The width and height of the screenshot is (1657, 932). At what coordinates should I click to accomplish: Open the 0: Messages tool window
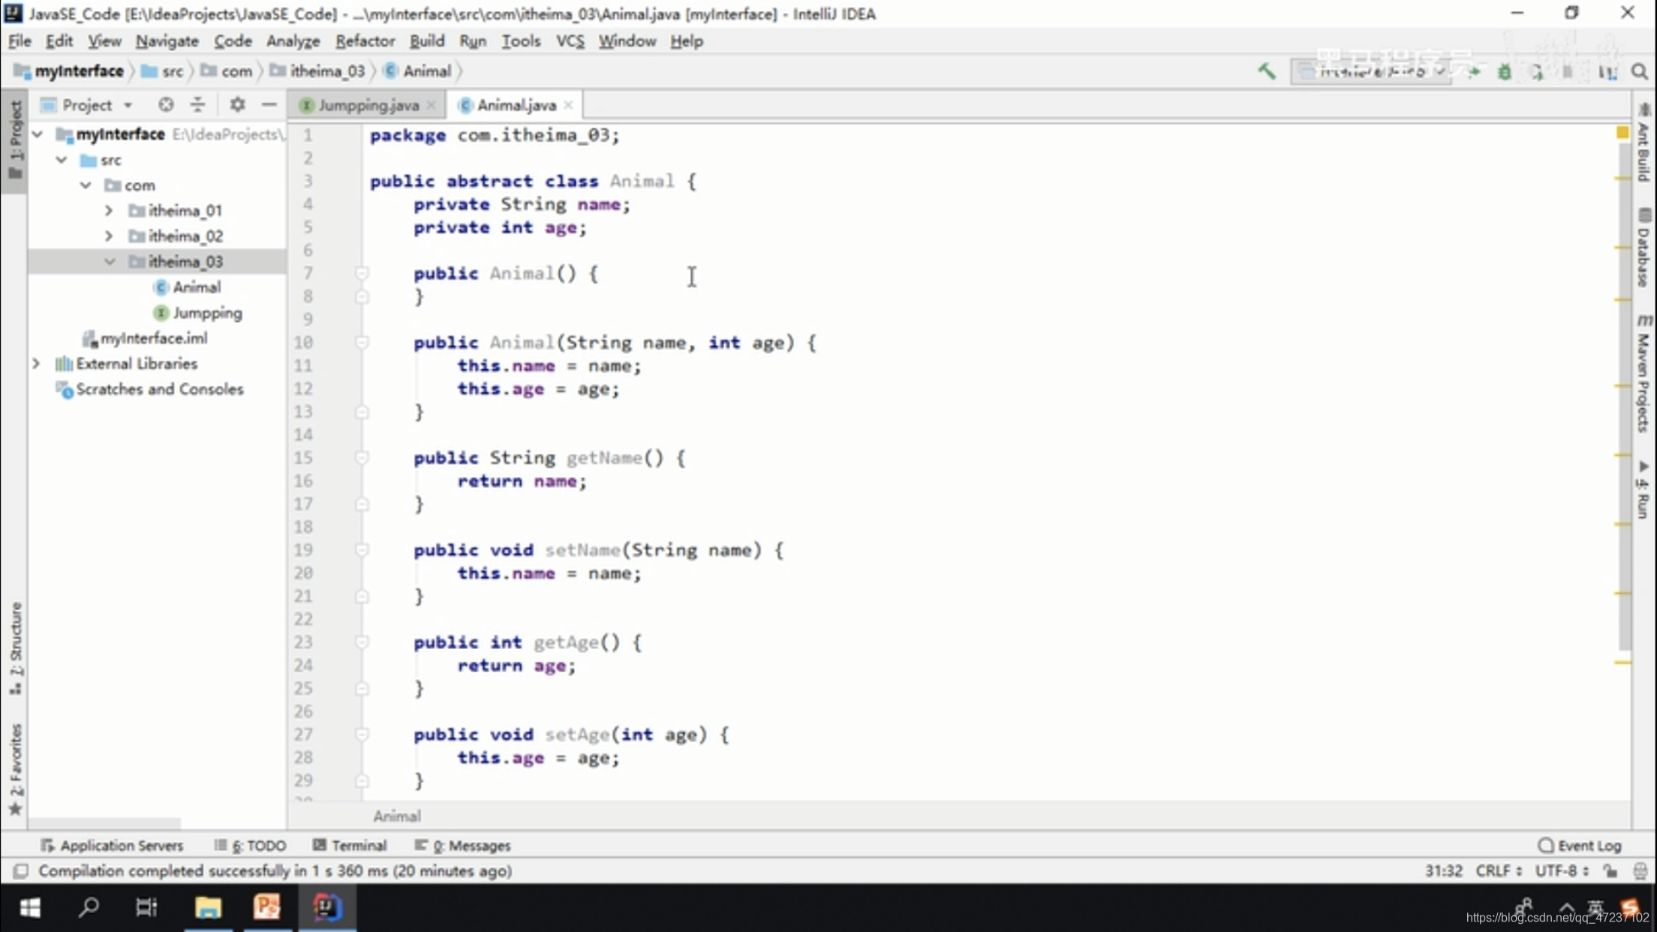click(x=462, y=846)
